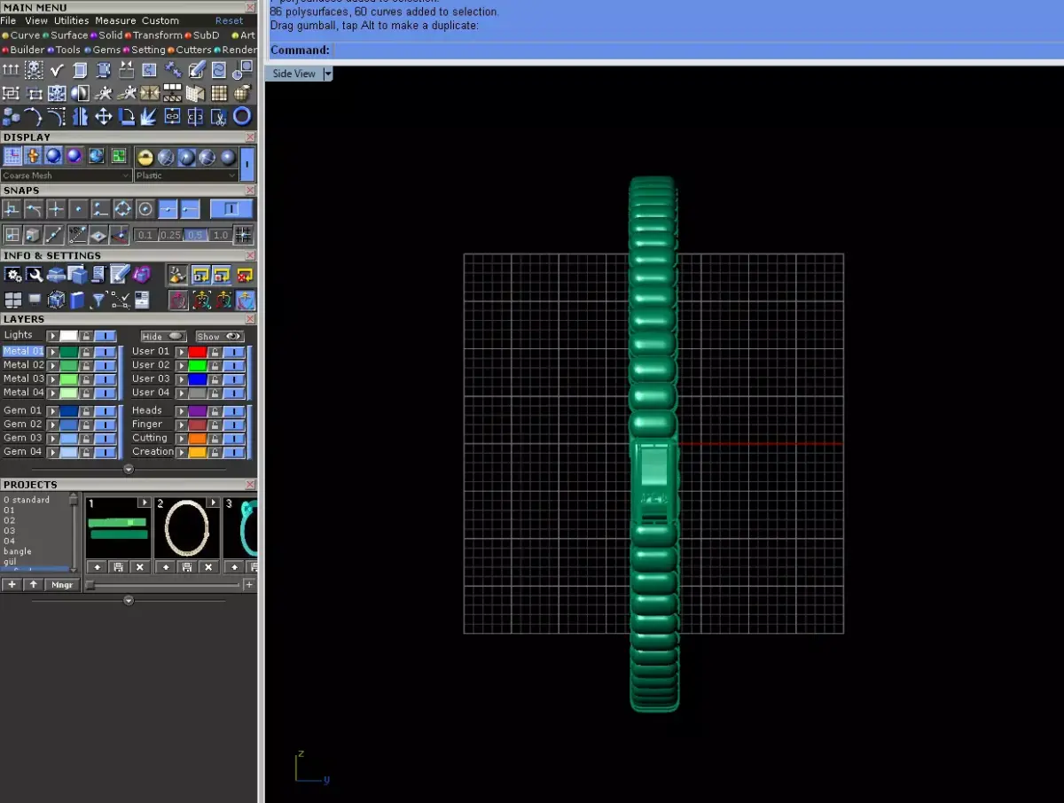Click the scissors split tool icon
1064x803 pixels.
pyautogui.click(x=219, y=116)
